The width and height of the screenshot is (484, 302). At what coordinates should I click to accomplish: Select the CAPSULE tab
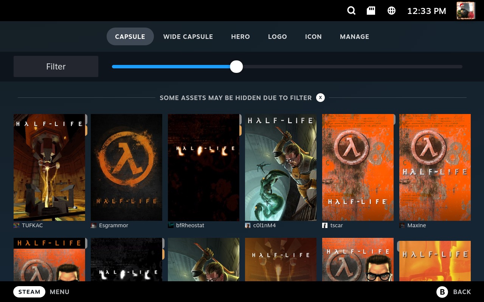click(130, 37)
